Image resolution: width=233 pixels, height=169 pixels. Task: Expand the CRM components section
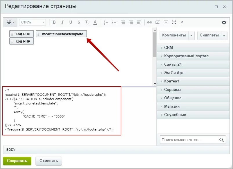pyautogui.click(x=168, y=47)
